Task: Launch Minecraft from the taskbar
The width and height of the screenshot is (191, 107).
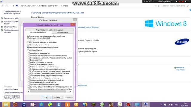Action: coord(93,104)
